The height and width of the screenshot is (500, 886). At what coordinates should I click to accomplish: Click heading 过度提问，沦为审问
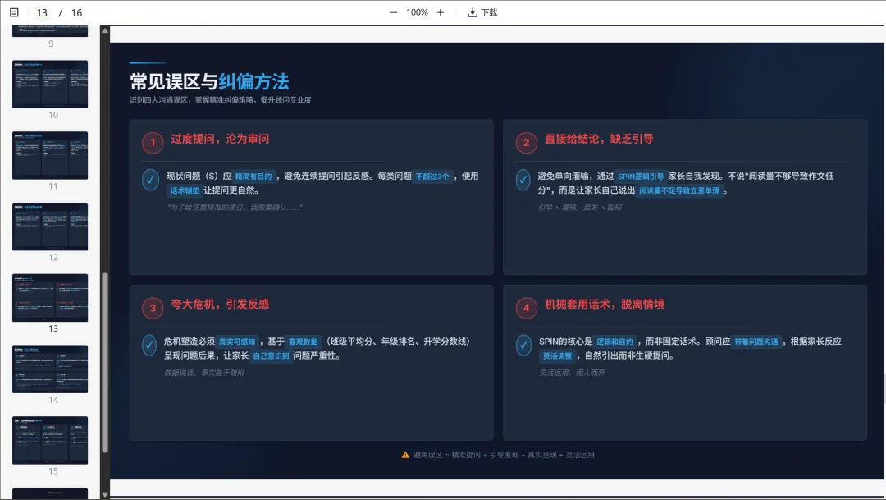pos(220,139)
